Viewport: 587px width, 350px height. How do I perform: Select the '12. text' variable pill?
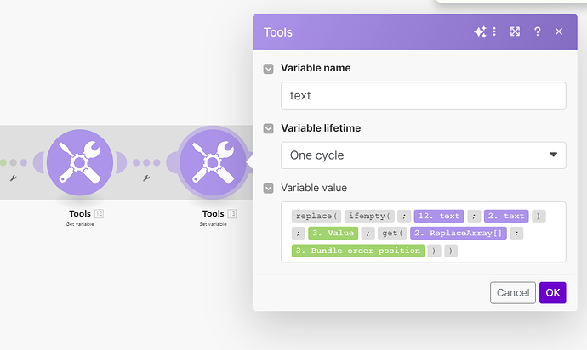point(438,216)
